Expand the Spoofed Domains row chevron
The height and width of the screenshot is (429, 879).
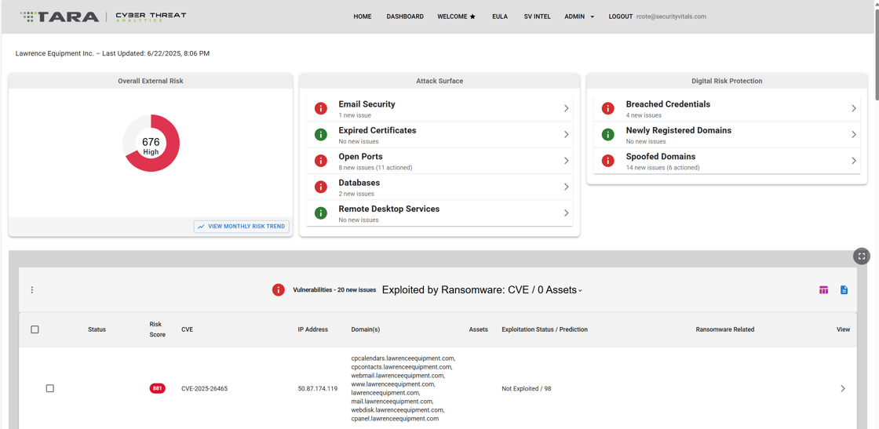click(854, 161)
